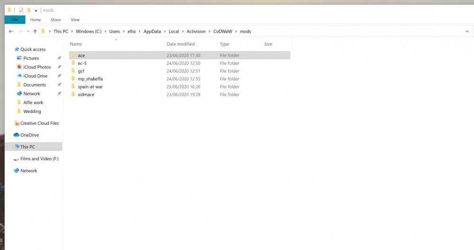Switch to the View ribbon tab
The width and height of the screenshot is (474, 250).
pos(75,20)
